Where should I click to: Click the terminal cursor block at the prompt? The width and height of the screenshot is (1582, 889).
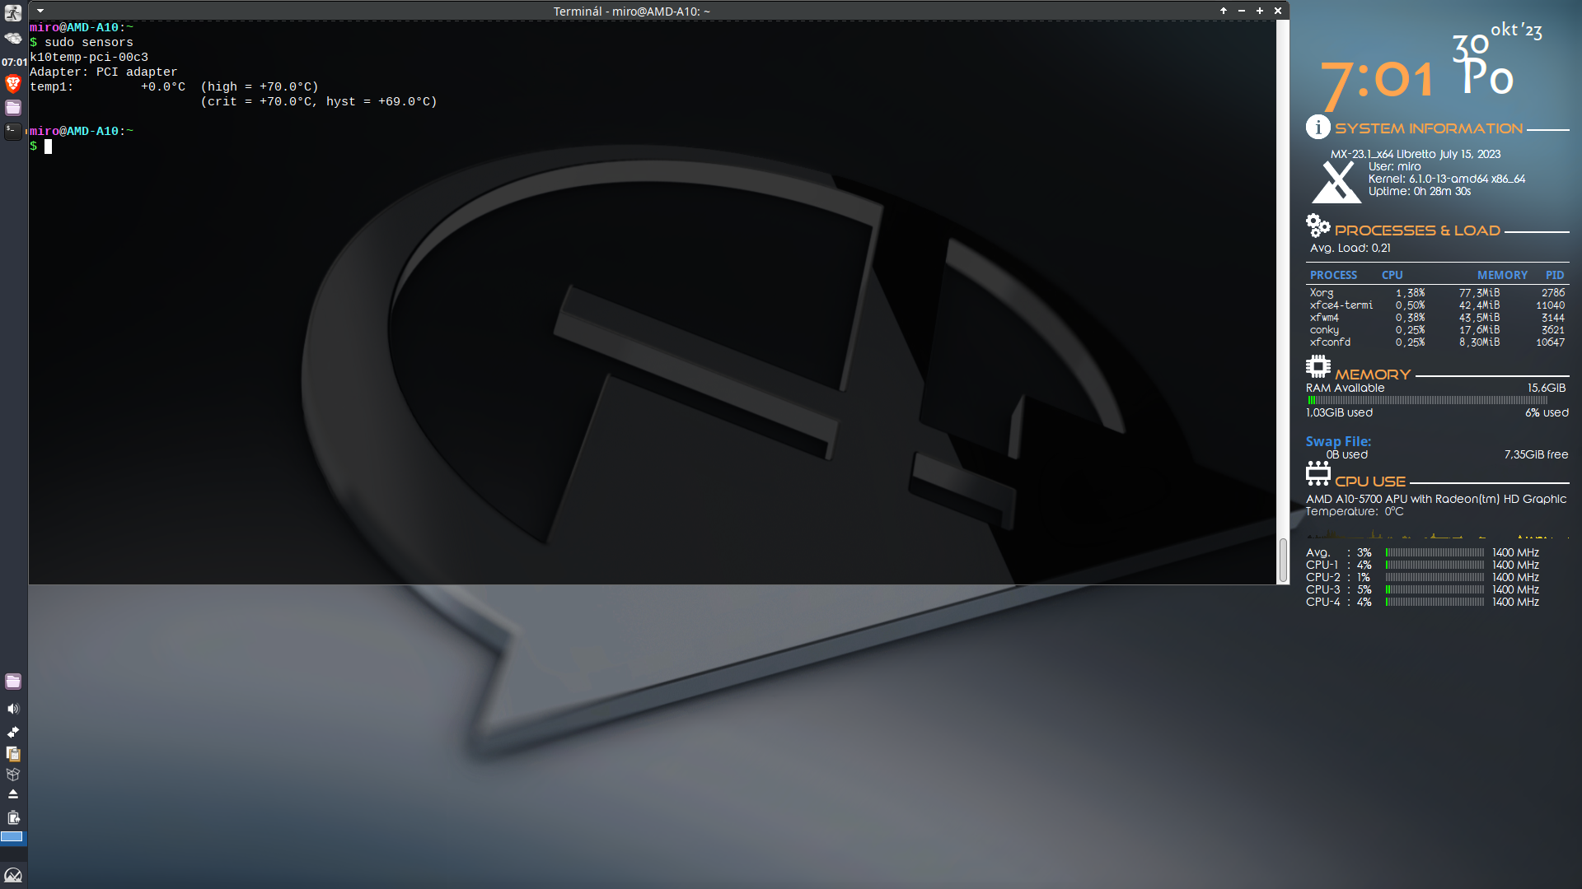tap(49, 147)
